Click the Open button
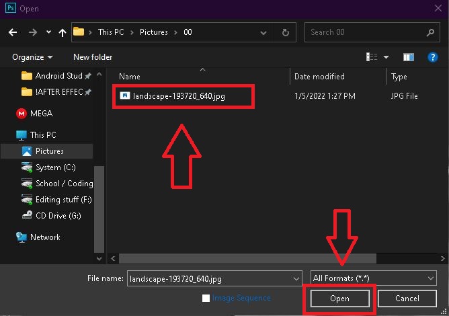 339,298
